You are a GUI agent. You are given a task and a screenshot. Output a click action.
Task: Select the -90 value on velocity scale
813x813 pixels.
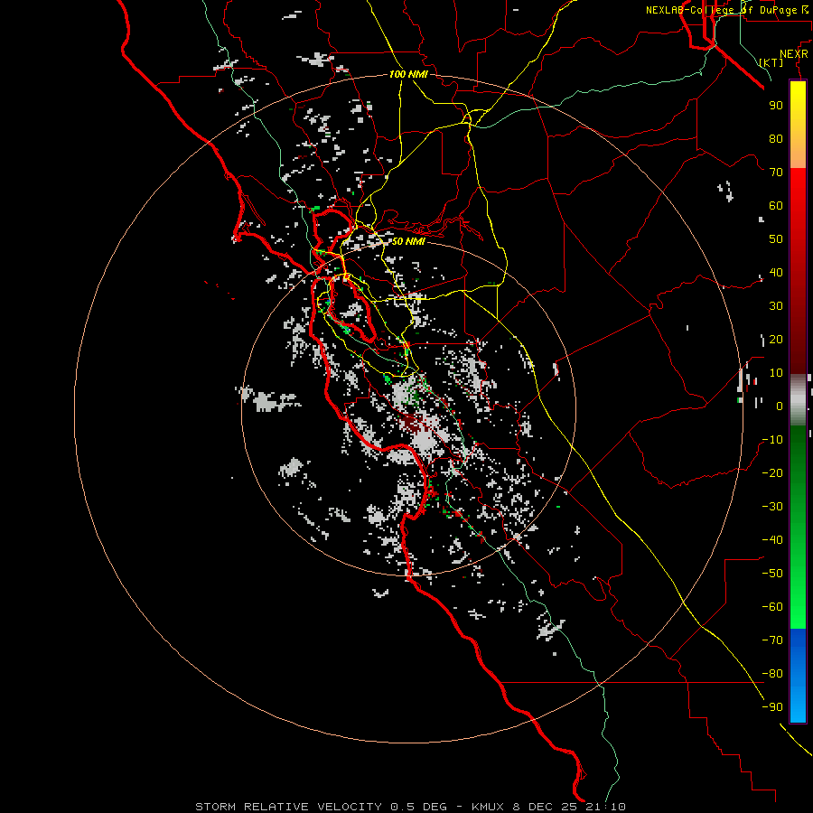[x=772, y=707]
